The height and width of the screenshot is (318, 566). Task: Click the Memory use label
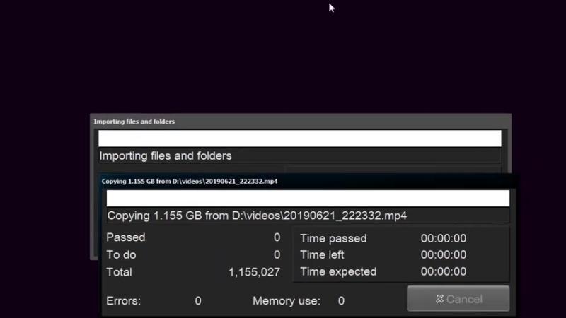[287, 301]
